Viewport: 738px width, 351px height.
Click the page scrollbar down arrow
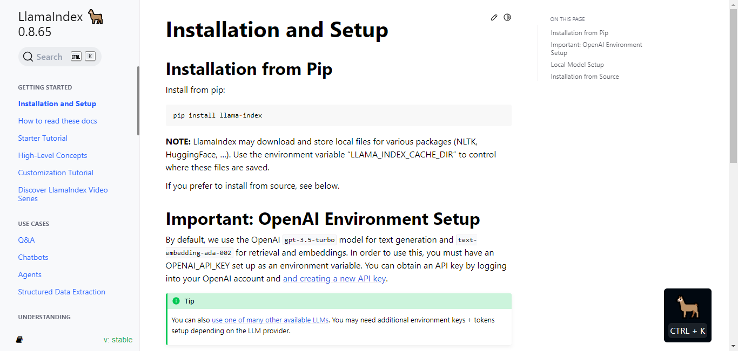tap(733, 347)
